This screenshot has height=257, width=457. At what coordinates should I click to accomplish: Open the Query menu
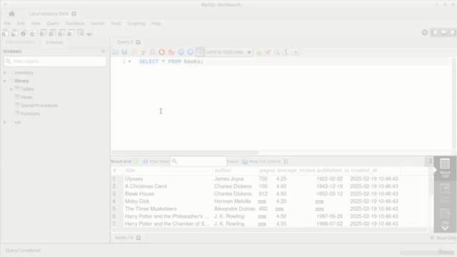[53, 24]
